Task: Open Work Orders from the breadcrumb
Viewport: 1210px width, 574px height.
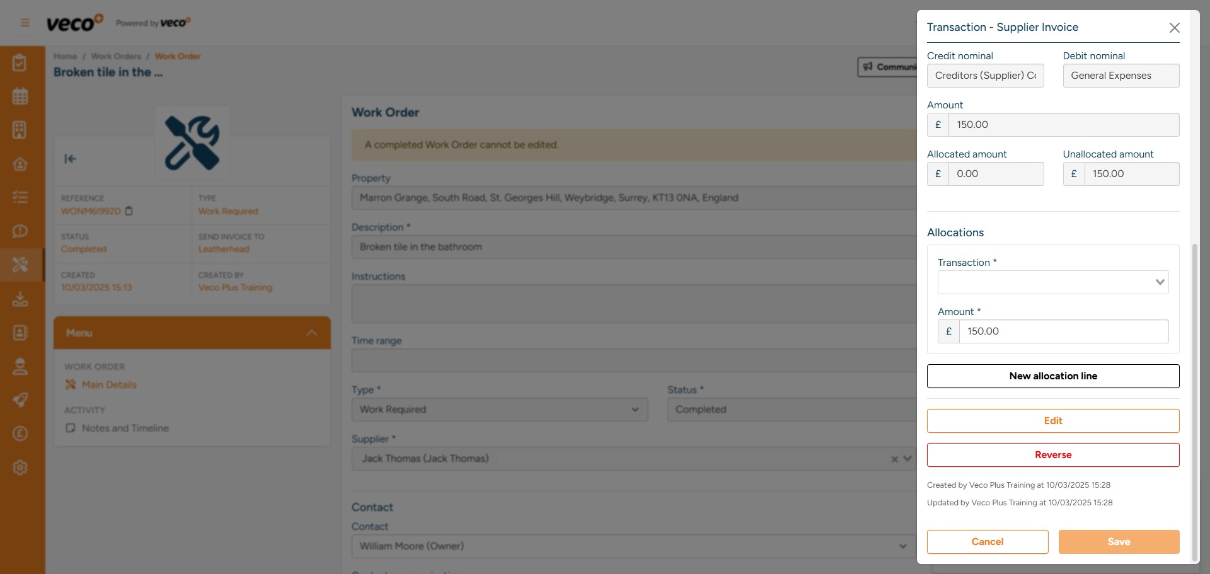Action: click(115, 56)
